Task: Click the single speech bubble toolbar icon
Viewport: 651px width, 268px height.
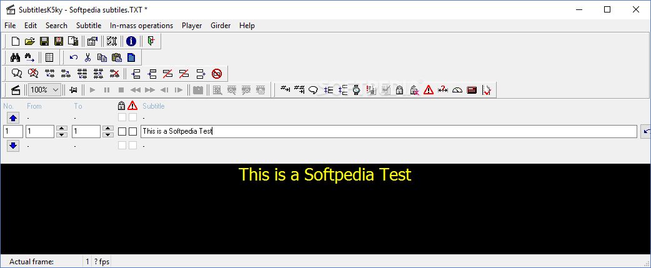Action: point(313,89)
